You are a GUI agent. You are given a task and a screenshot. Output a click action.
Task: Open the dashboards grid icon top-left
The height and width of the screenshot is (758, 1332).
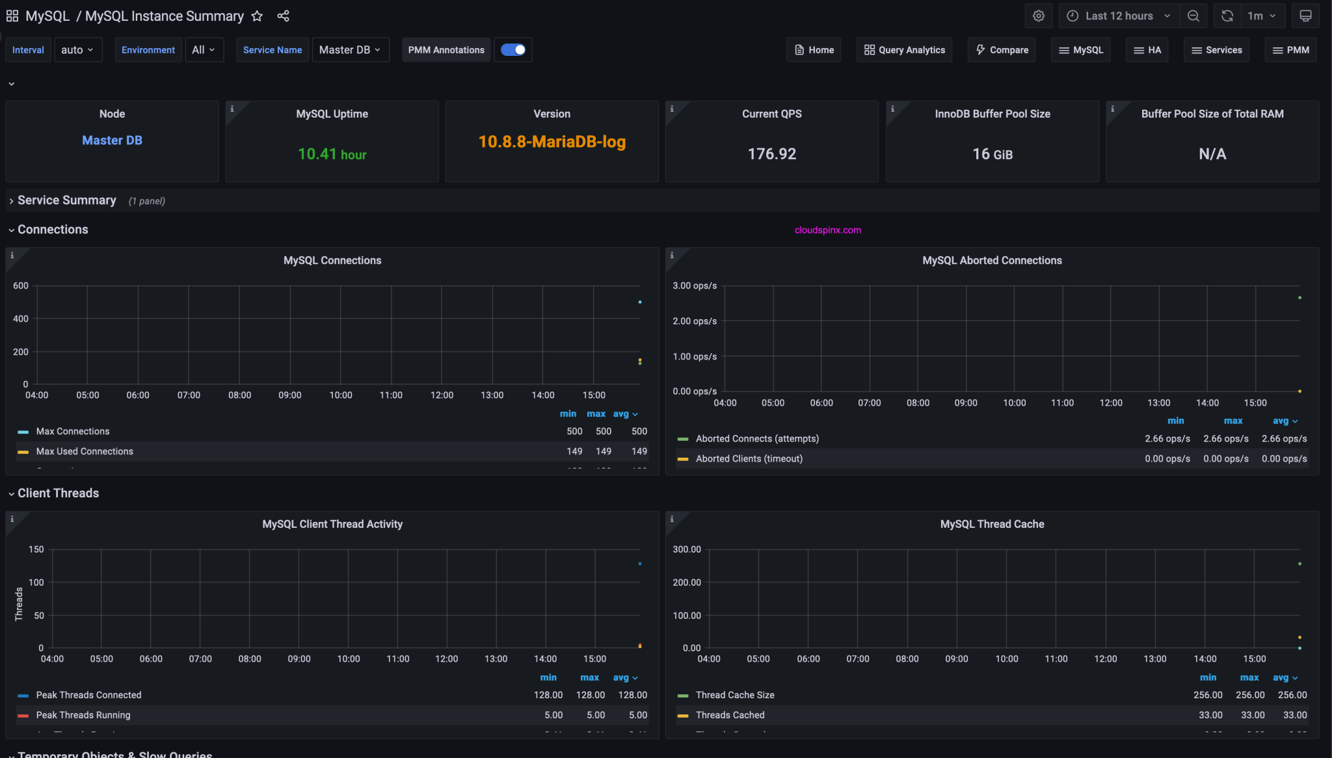[x=12, y=16]
